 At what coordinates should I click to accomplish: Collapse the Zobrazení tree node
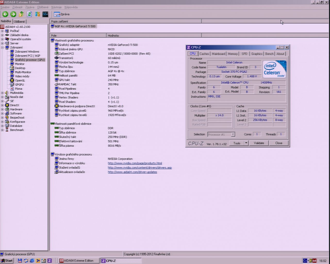tap(2, 47)
